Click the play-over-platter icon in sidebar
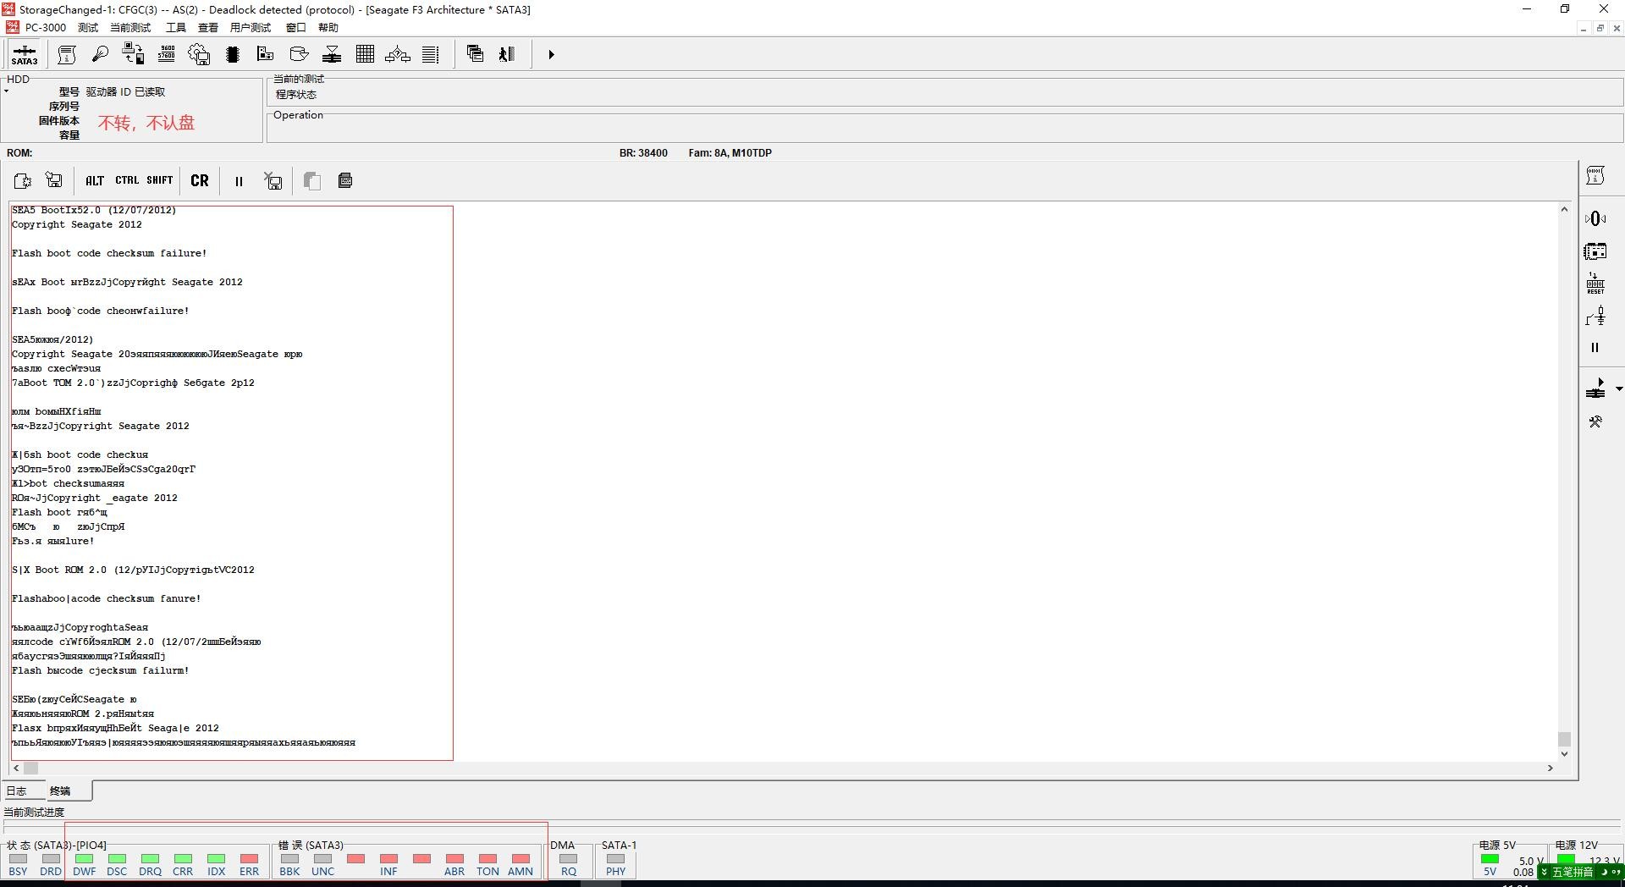The height and width of the screenshot is (887, 1625). (1595, 388)
